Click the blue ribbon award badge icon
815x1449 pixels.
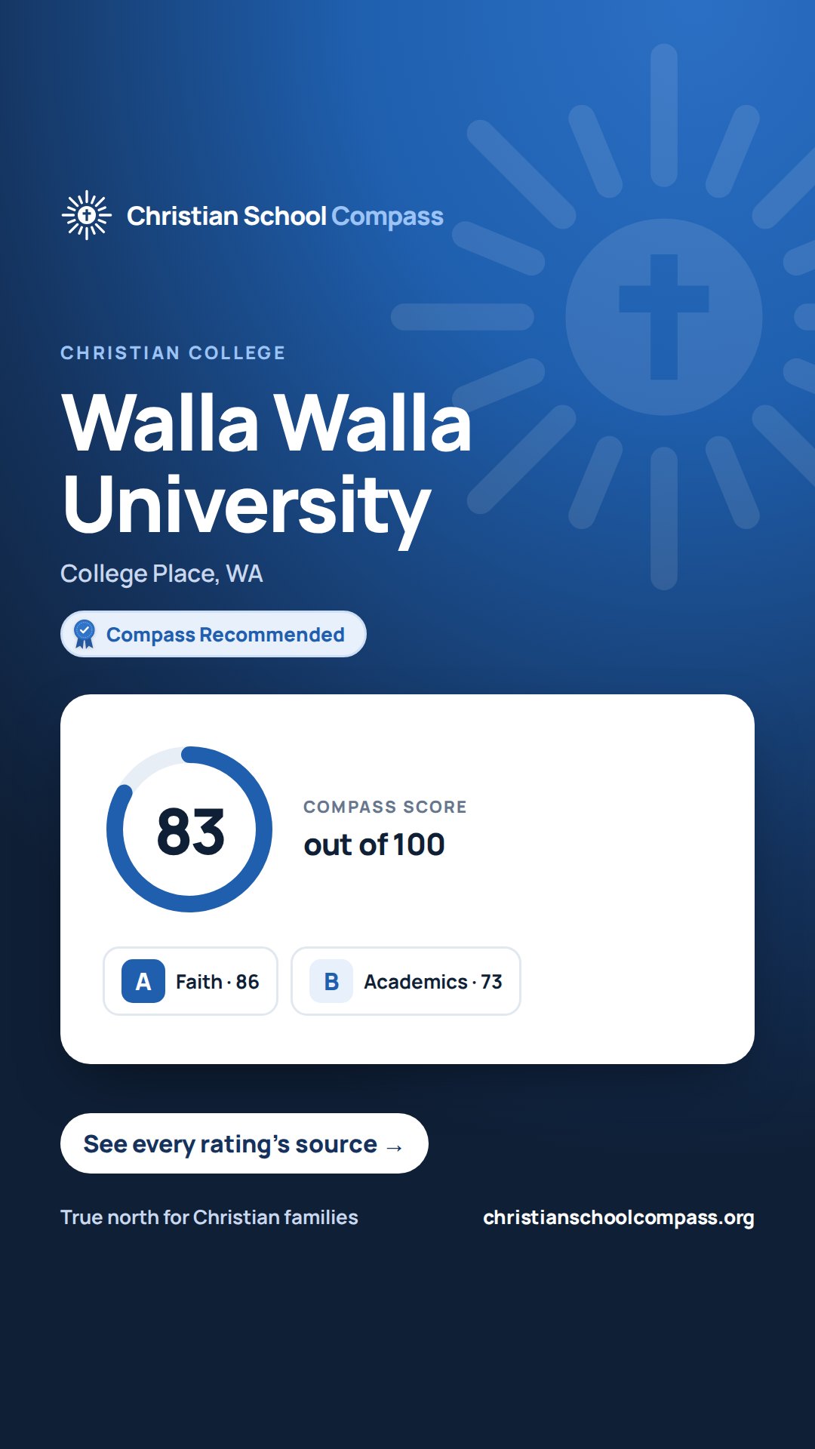point(85,634)
